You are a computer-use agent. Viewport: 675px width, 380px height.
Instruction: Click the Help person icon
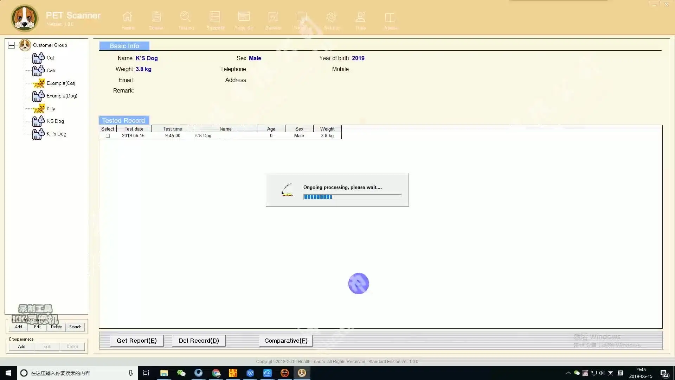point(360,17)
